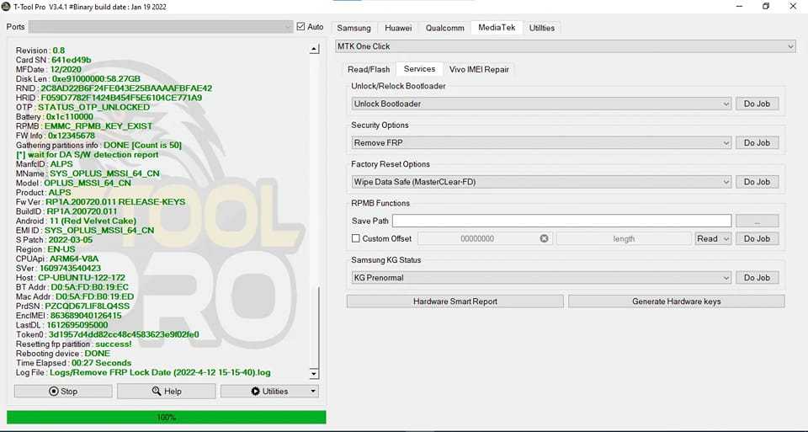This screenshot has height=432, width=808.
Task: Toggle the Auto port checkbox
Action: coord(301,27)
